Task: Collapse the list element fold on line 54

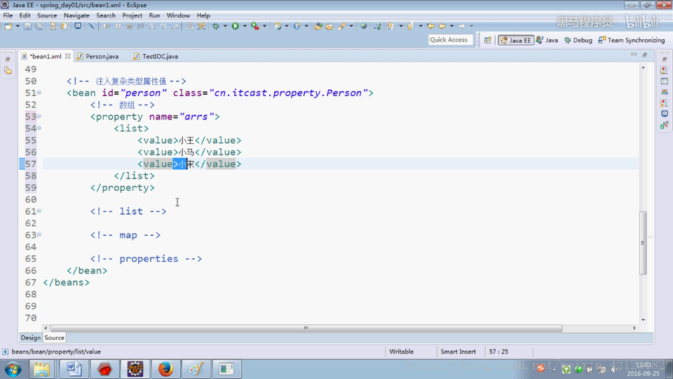Action: pos(39,128)
